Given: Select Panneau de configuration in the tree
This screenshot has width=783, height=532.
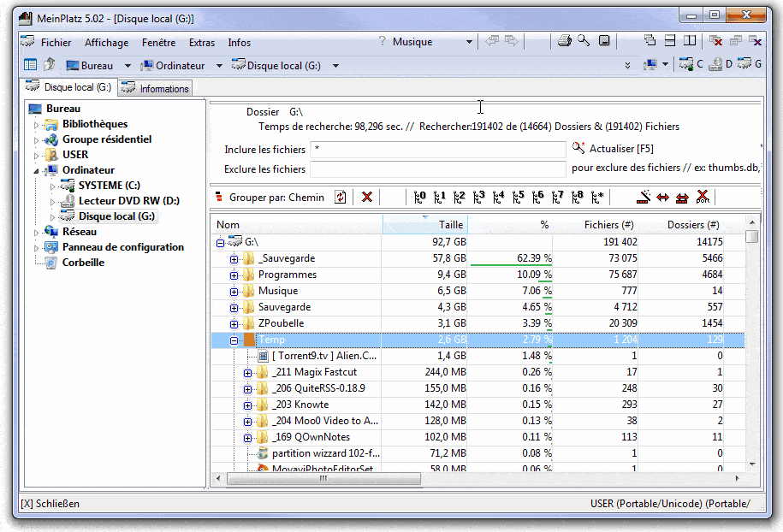Looking at the screenshot, I should 123,247.
